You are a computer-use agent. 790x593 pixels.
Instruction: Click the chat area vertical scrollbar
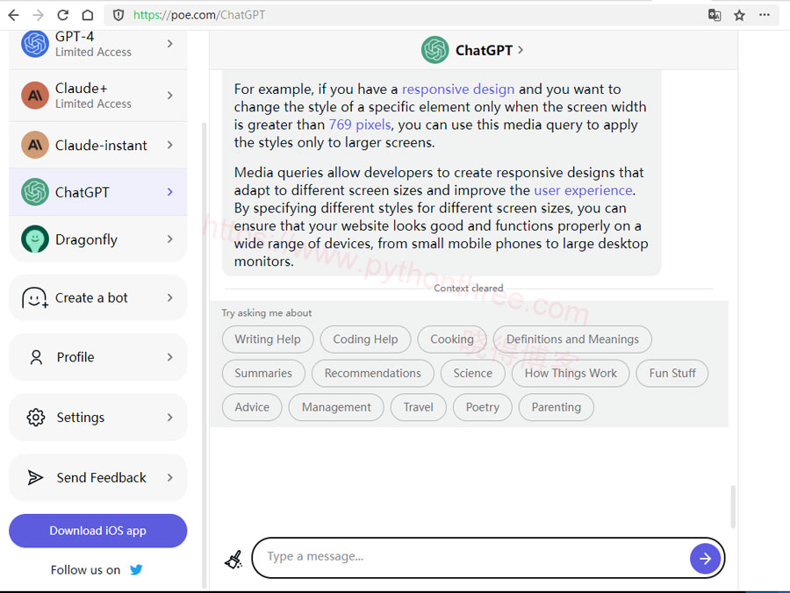pyautogui.click(x=733, y=506)
